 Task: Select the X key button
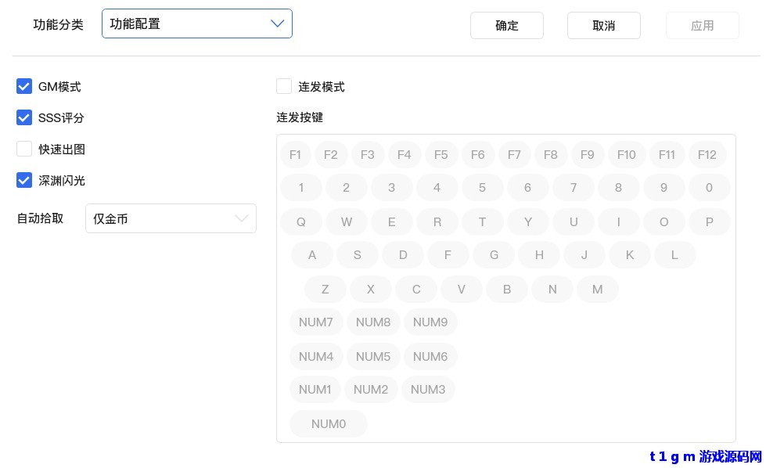coord(371,289)
